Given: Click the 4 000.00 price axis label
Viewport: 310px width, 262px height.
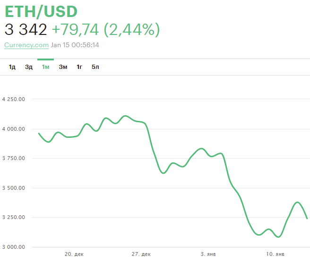Looking at the screenshot, I should [14, 129].
